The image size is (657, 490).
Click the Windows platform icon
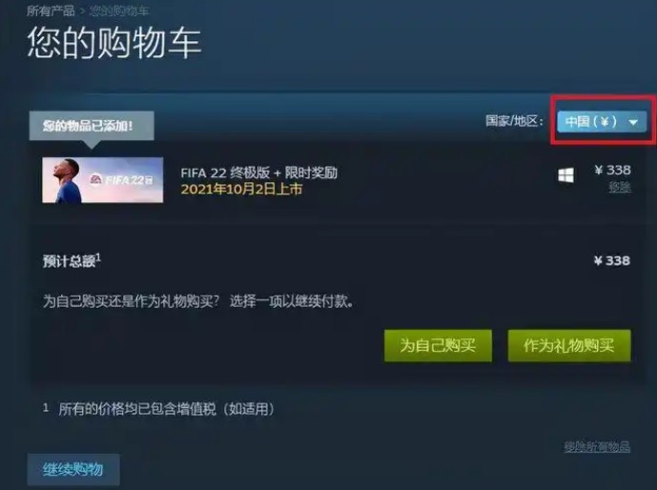(x=566, y=175)
